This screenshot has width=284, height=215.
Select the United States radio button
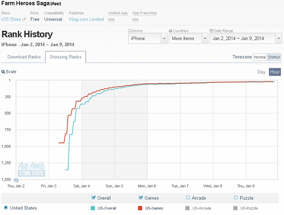[6, 208]
